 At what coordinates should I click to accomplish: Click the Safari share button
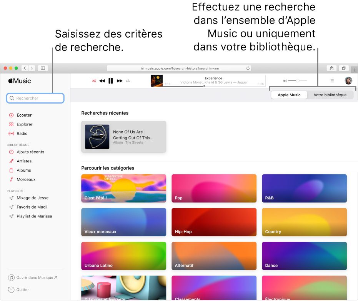(x=332, y=68)
